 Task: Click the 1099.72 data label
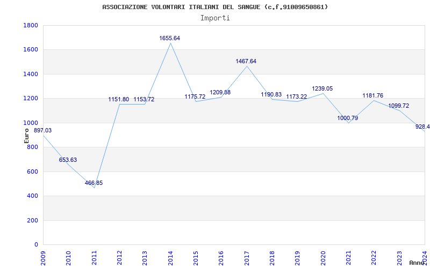tap(398, 106)
